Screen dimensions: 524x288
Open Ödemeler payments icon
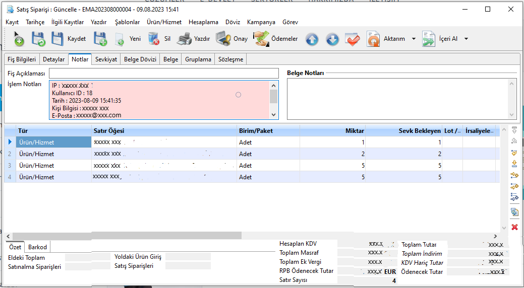[x=261, y=39]
